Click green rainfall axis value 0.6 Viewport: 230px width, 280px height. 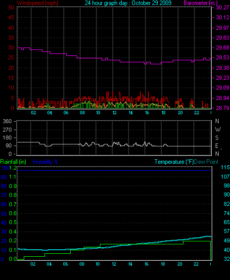point(13,213)
